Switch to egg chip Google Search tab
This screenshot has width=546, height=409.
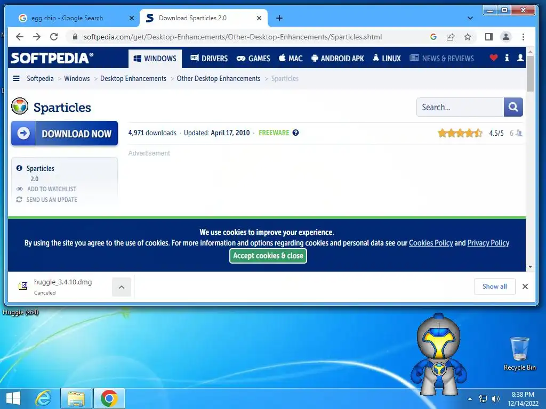coord(67,18)
